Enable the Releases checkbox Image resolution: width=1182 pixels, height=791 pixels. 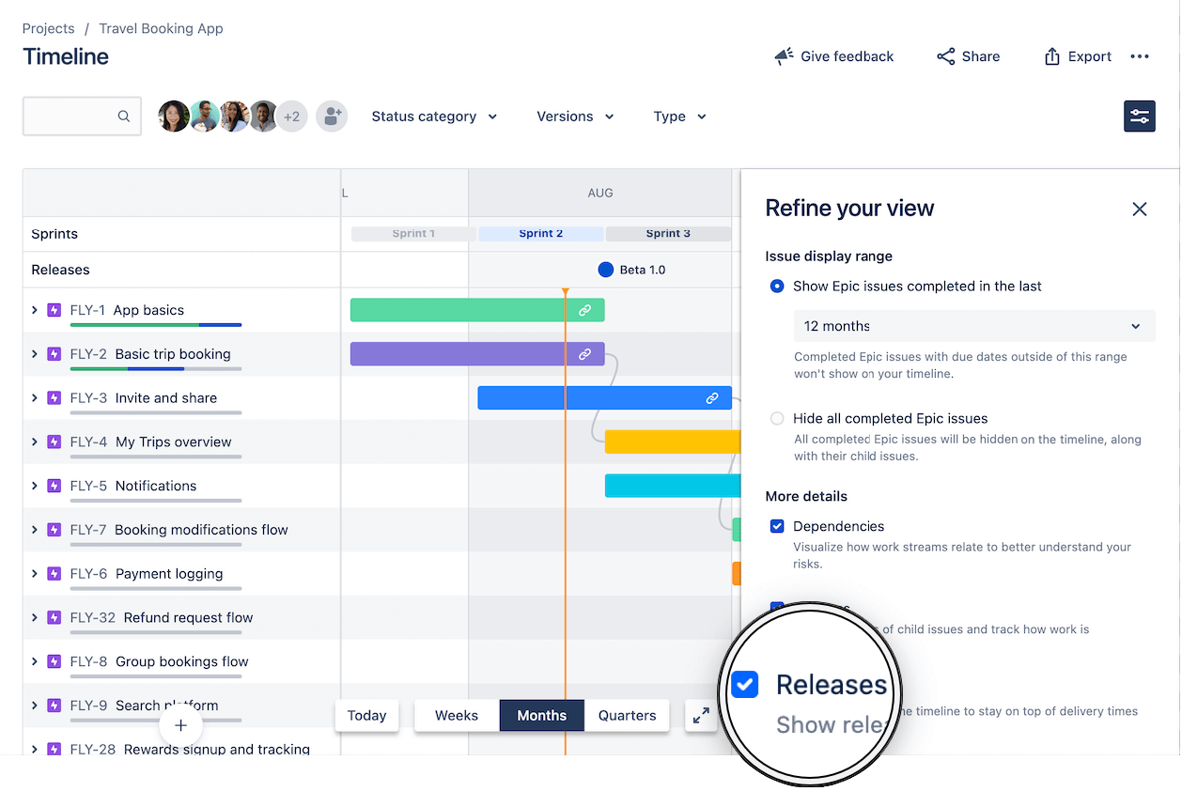pos(744,684)
